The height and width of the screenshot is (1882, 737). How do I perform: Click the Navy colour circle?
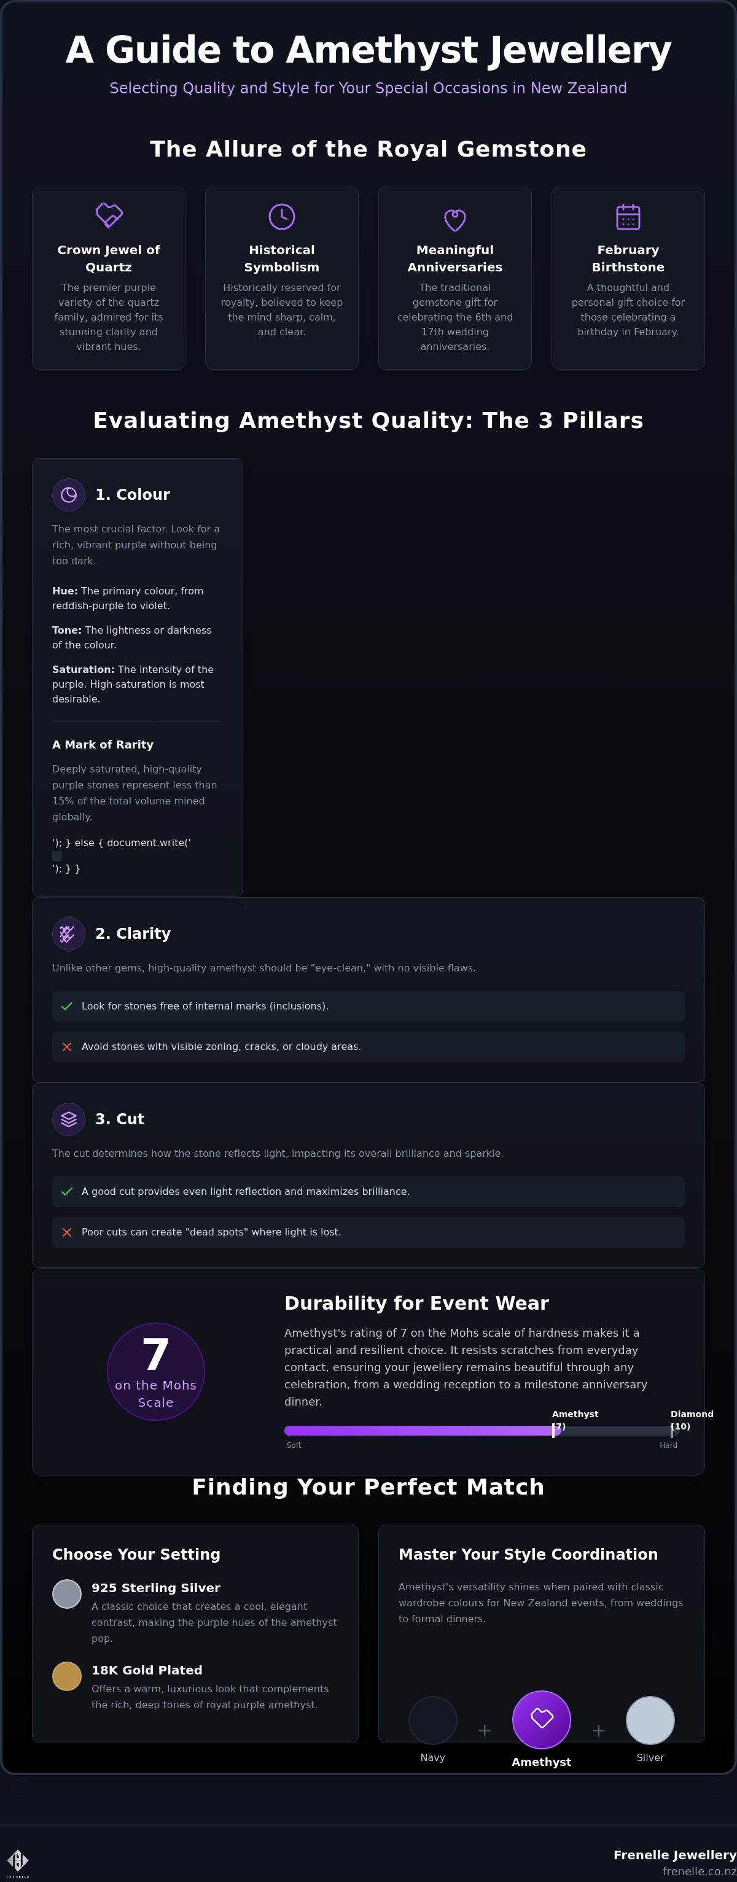pos(433,1721)
